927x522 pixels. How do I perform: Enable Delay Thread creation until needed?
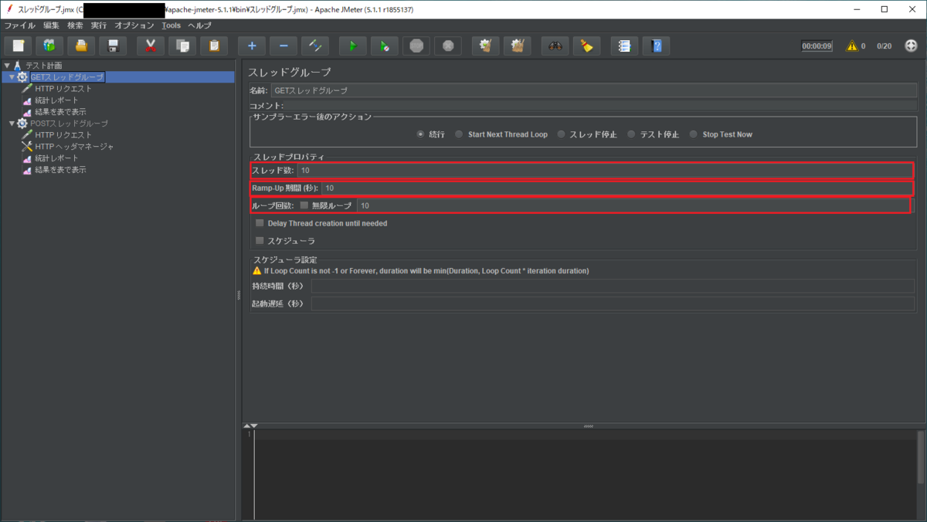259,223
